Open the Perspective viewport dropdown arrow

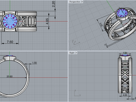point(82,2)
